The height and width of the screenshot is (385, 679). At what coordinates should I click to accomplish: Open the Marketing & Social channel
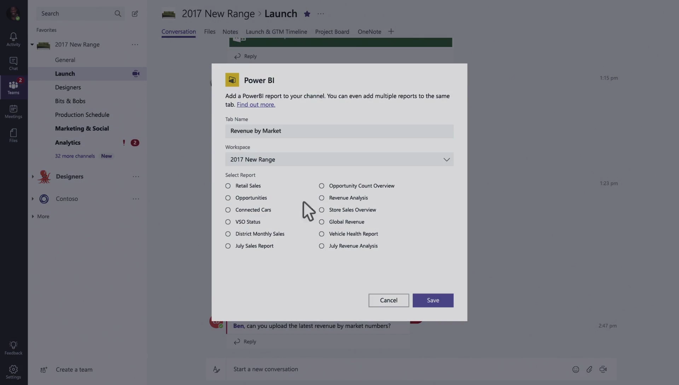click(82, 129)
